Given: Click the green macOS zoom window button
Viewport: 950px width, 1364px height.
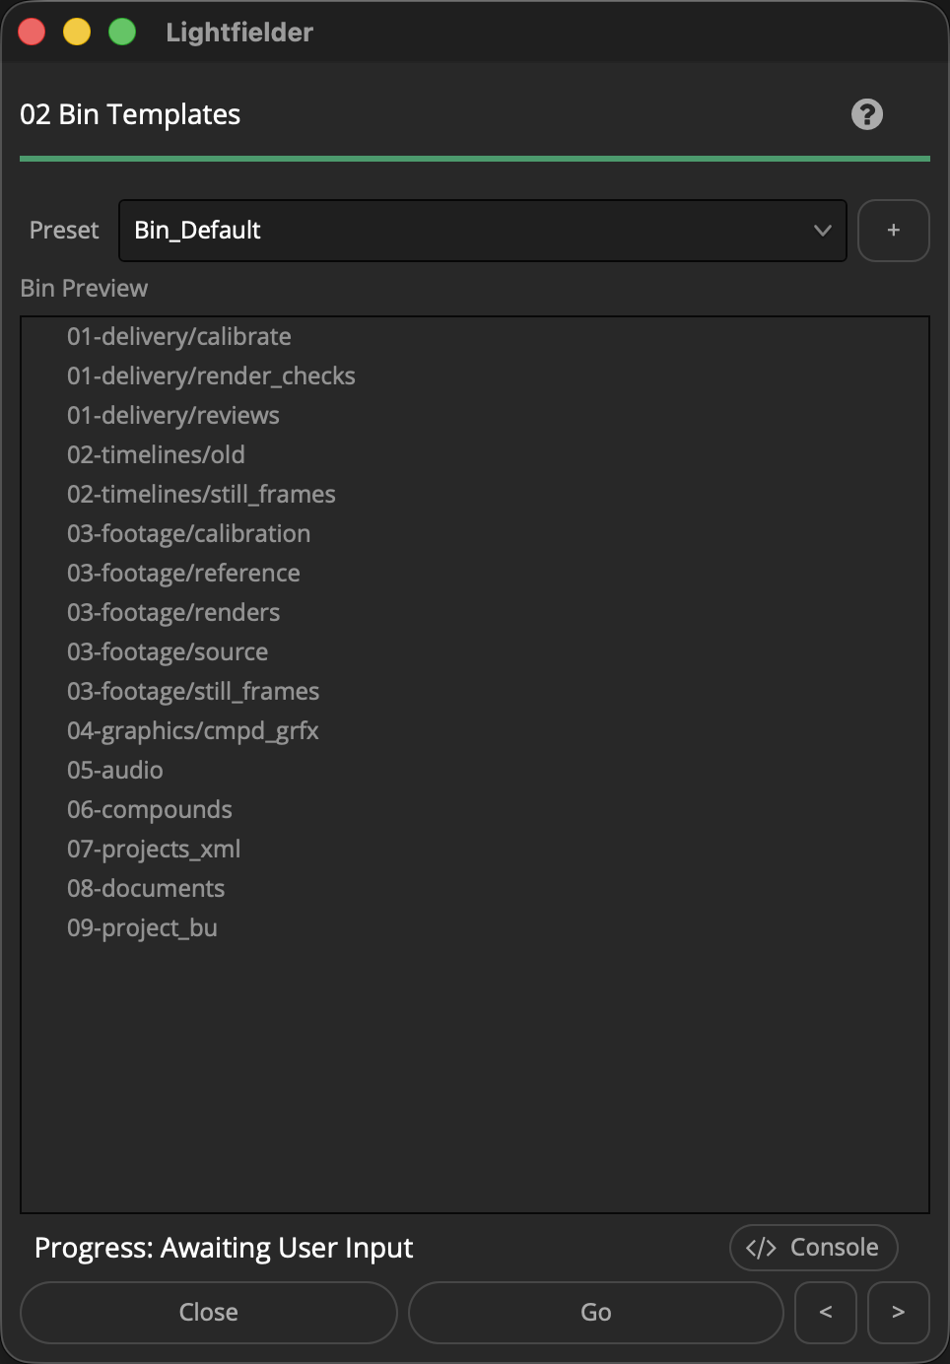Looking at the screenshot, I should point(122,33).
